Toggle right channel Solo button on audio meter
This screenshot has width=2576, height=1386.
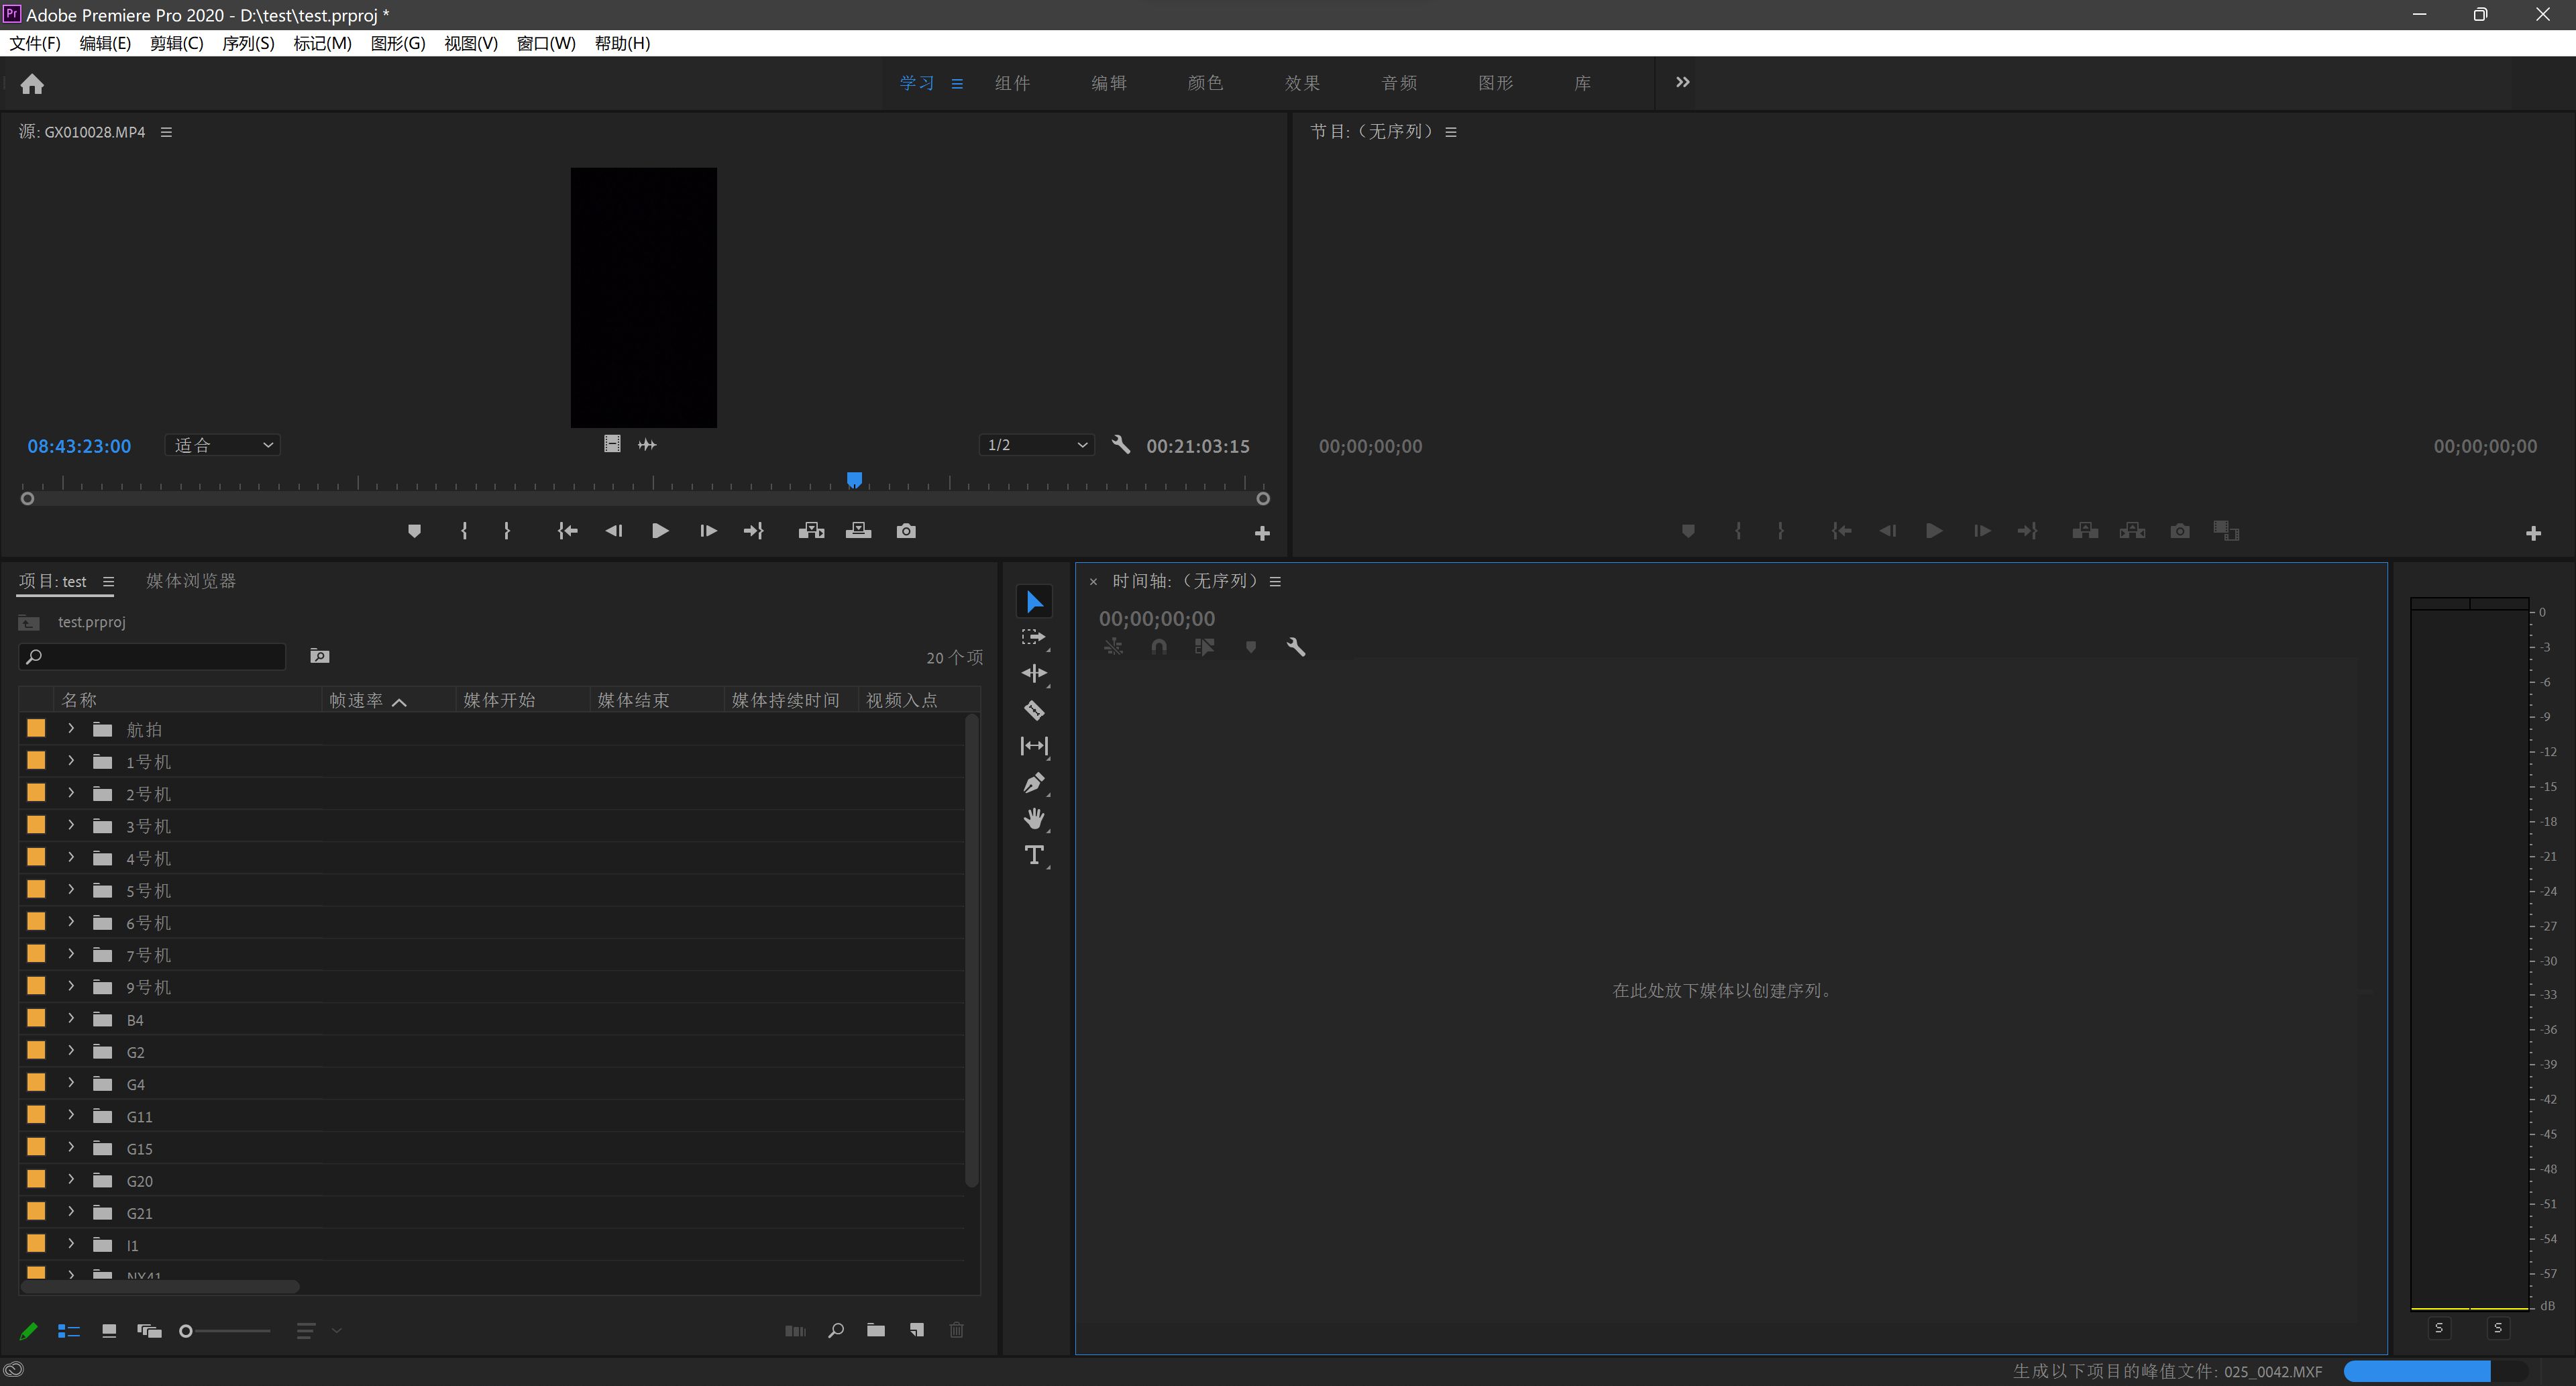point(2498,1328)
